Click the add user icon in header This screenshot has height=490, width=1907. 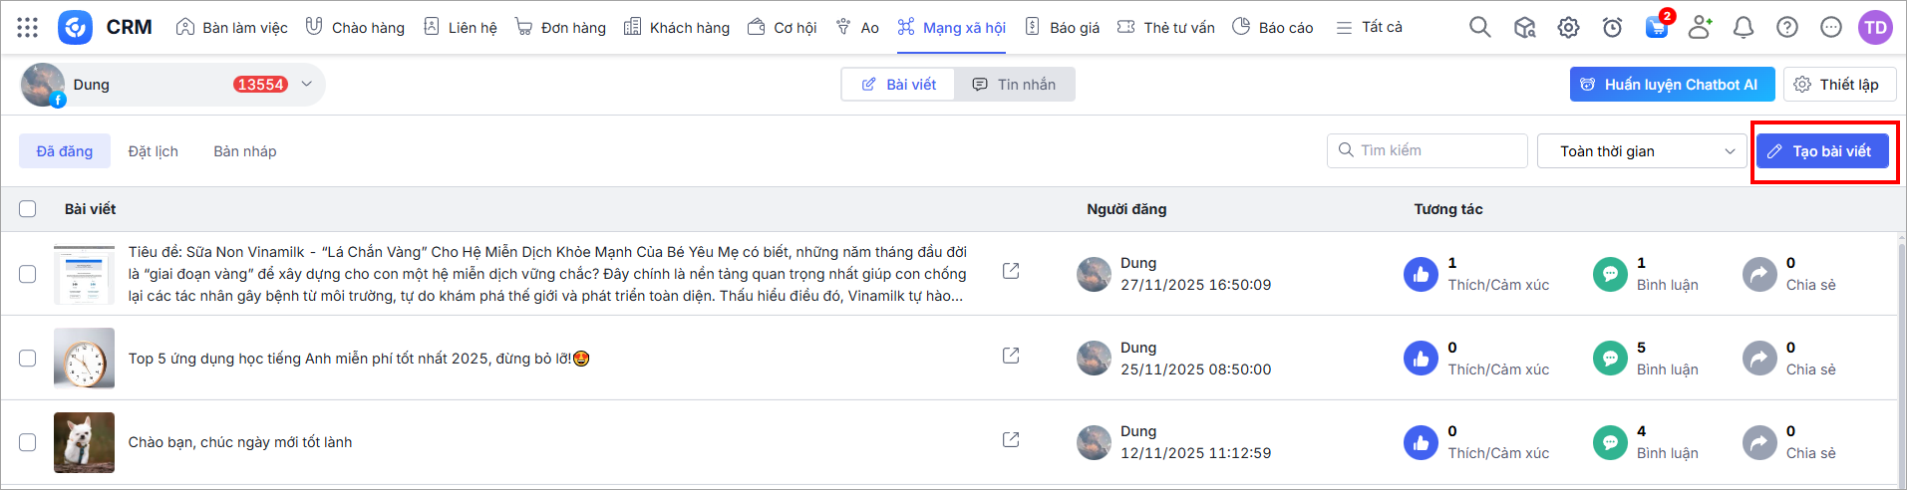(1700, 28)
